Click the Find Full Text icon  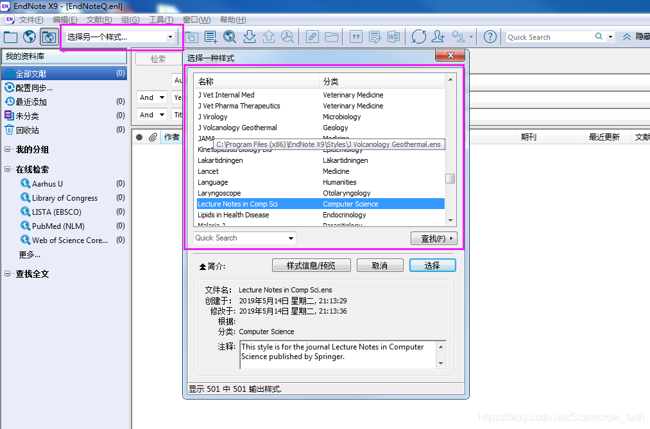pos(287,37)
